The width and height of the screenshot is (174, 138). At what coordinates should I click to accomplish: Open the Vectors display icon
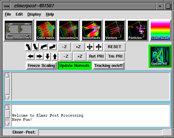tap(115, 30)
